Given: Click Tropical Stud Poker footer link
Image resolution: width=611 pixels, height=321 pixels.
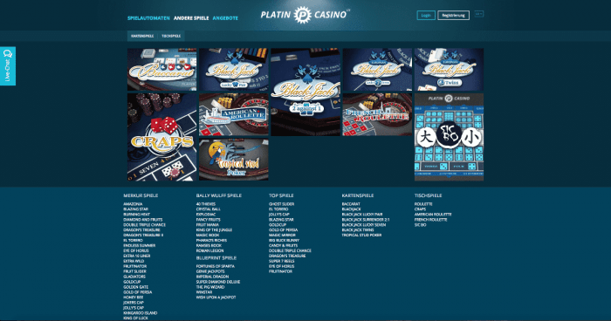Looking at the screenshot, I should pyautogui.click(x=361, y=236).
